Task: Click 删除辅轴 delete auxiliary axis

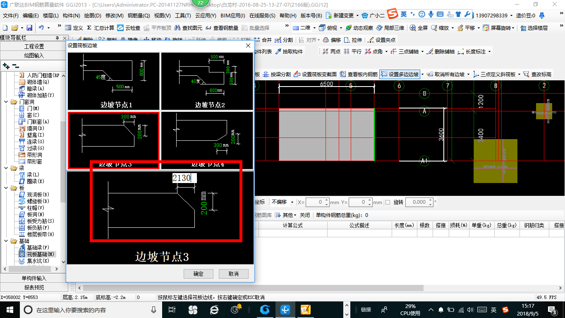Action: 441,52
